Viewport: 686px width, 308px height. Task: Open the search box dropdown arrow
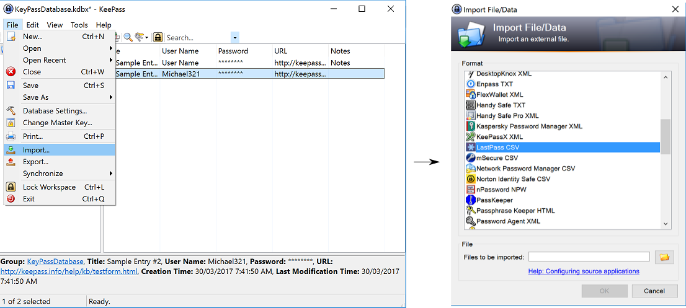(x=235, y=38)
